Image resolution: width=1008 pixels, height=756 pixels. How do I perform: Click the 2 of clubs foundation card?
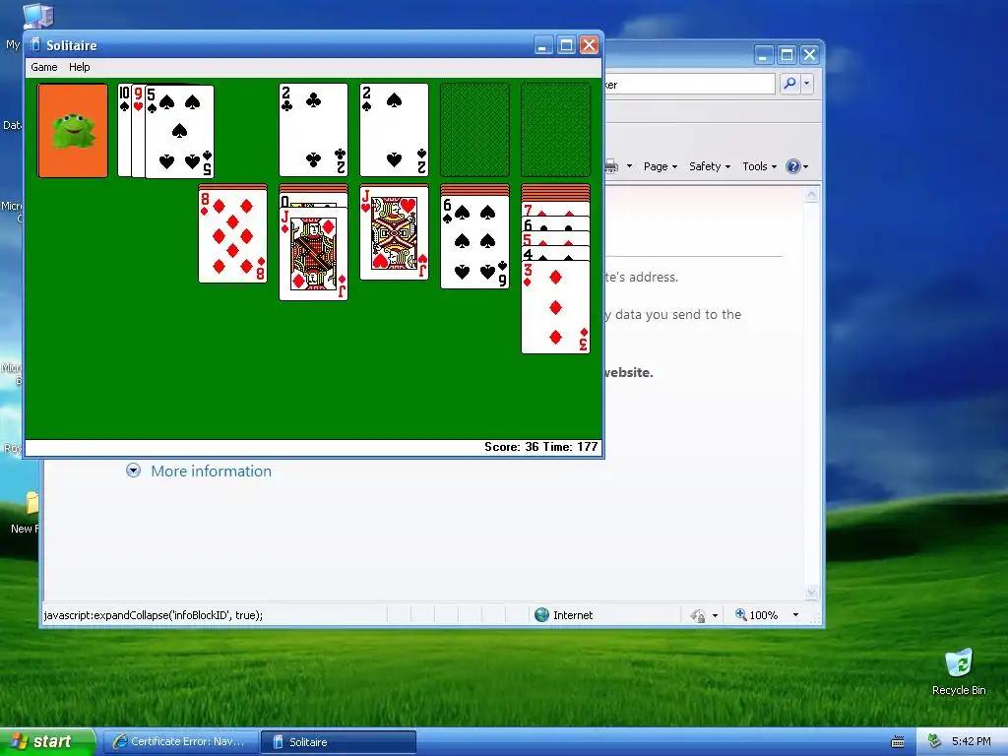click(x=313, y=130)
